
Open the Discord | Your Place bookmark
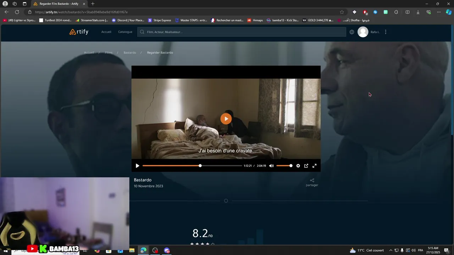(x=128, y=20)
